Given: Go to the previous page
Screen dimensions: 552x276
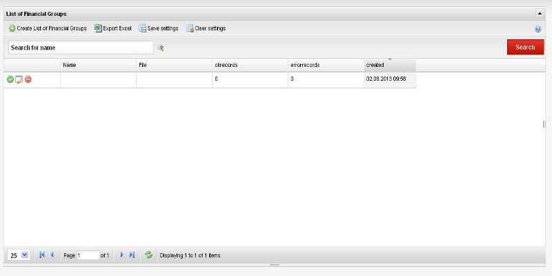Looking at the screenshot, I should click(52, 255).
